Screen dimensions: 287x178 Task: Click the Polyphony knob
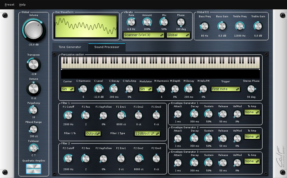[33, 110]
